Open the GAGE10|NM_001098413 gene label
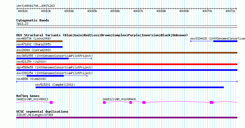245x128 pixels. pyautogui.click(x=32, y=99)
